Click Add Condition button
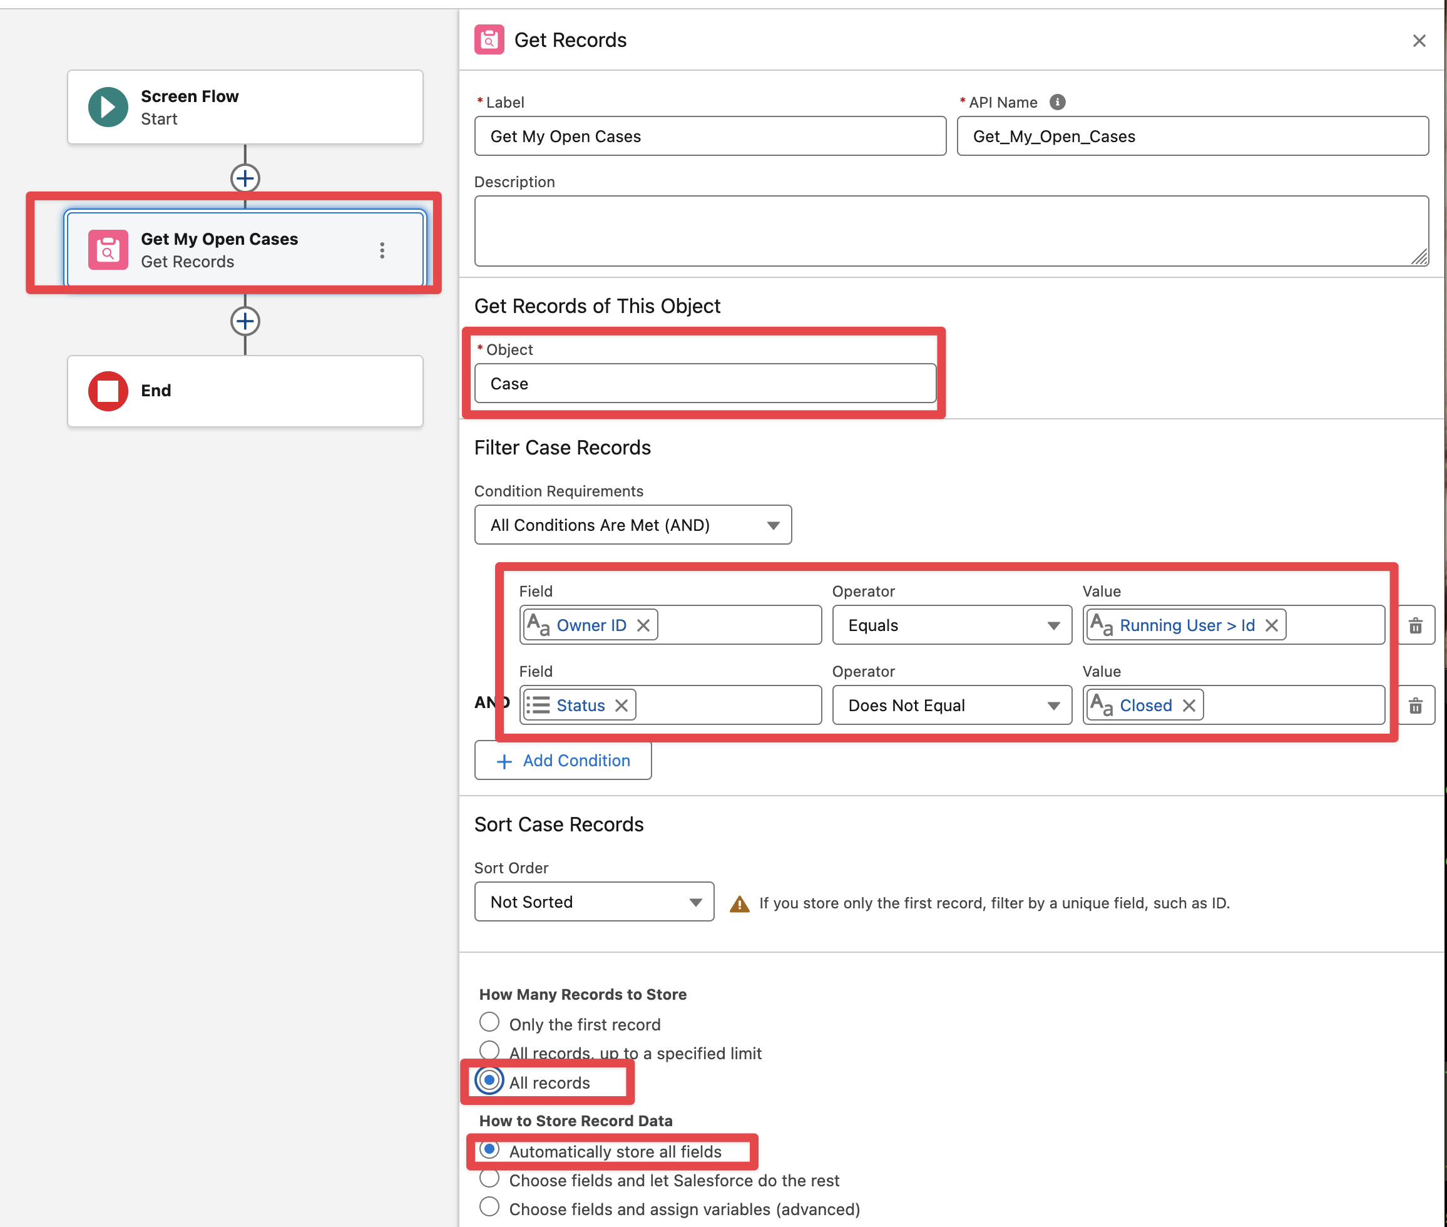The height and width of the screenshot is (1227, 1447). pyautogui.click(x=563, y=760)
